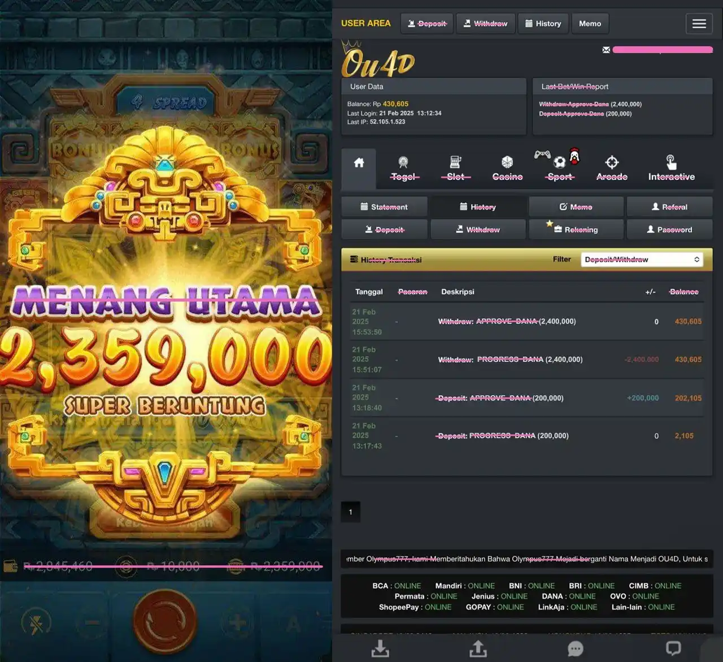
Task: Click the scrolling announcement ticker
Action: click(x=526, y=559)
